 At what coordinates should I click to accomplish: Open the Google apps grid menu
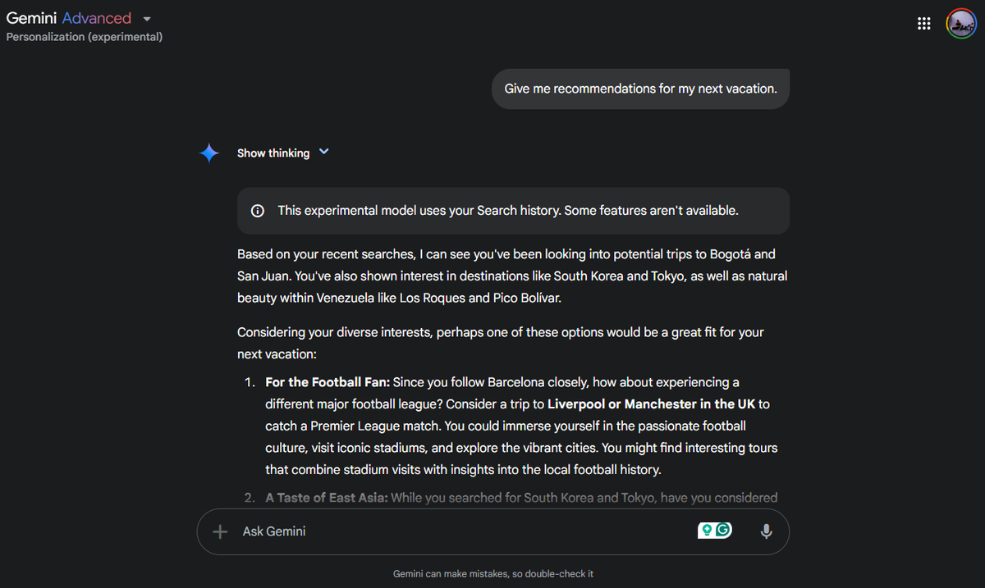(x=924, y=24)
